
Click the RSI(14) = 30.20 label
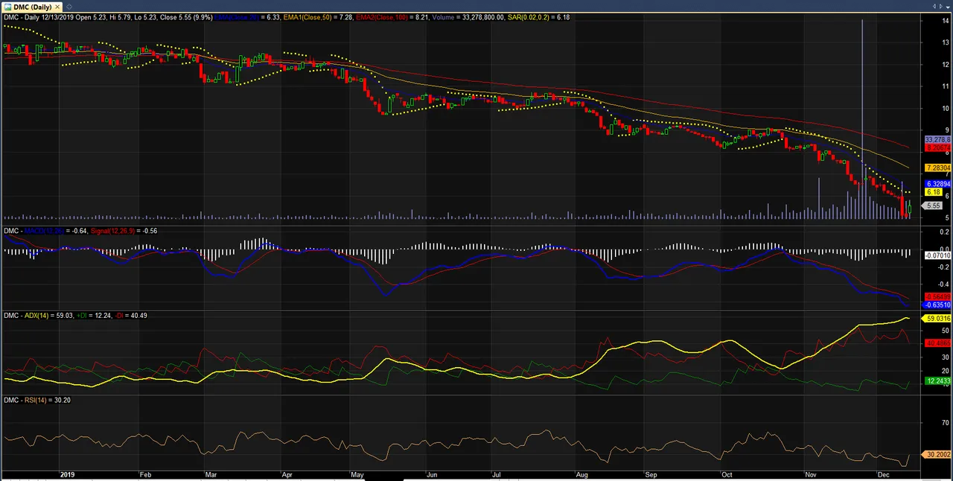point(46,401)
